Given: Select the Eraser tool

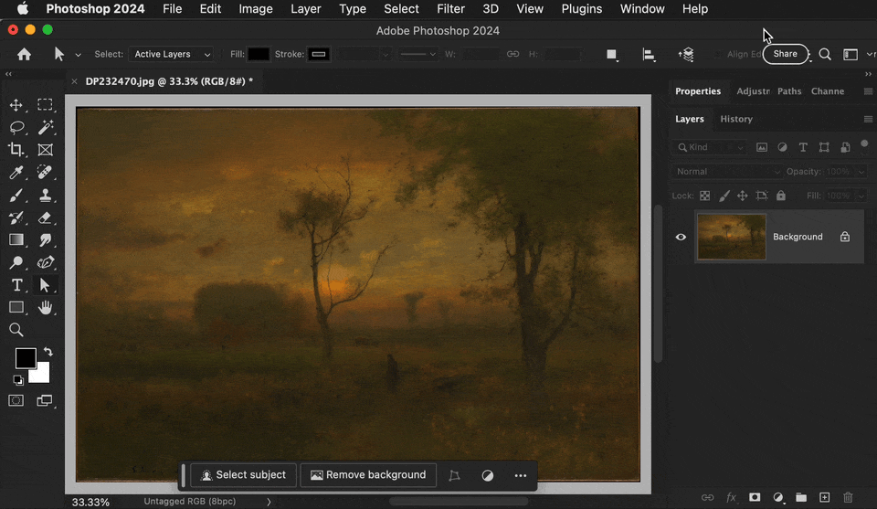Looking at the screenshot, I should [x=46, y=217].
